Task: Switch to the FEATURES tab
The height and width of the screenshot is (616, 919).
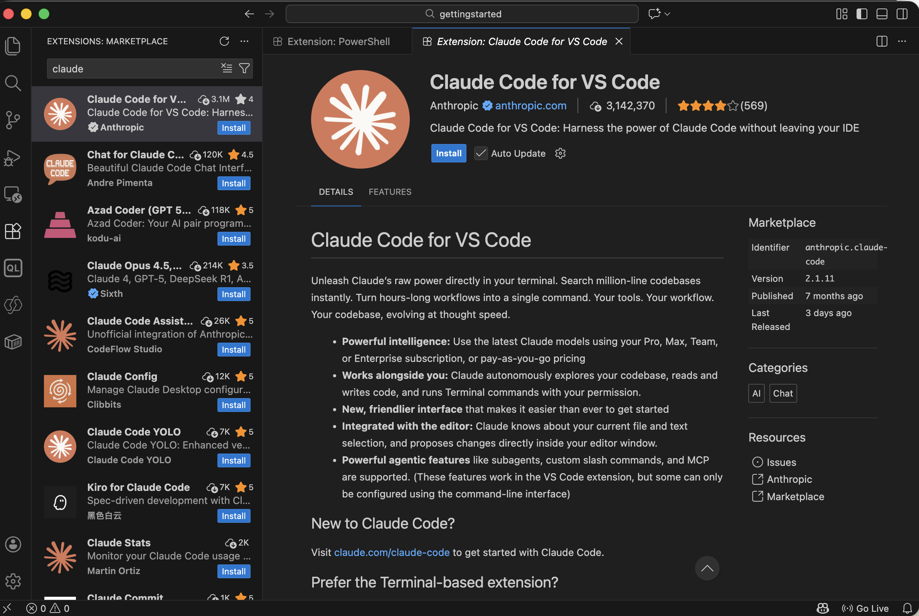Action: point(390,192)
